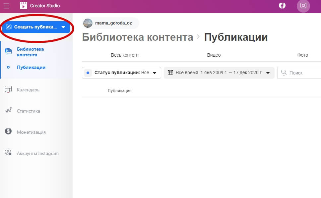Click into the Поиск search field
This screenshot has width=321, height=198.
299,73
